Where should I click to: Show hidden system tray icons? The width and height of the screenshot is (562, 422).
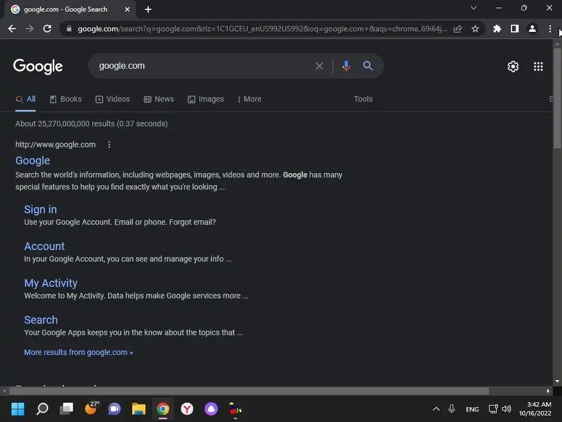click(436, 409)
